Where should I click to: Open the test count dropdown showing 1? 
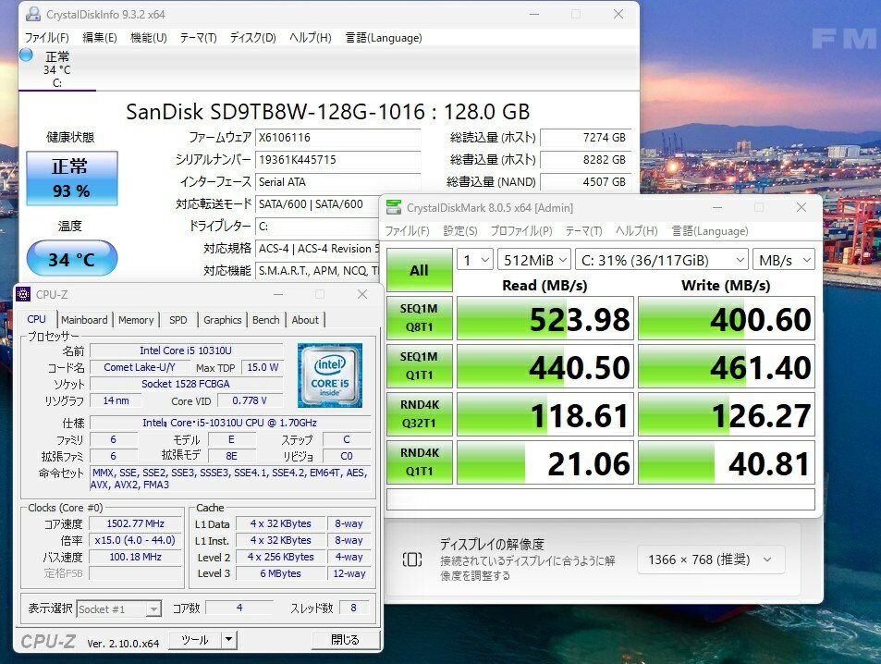(474, 260)
